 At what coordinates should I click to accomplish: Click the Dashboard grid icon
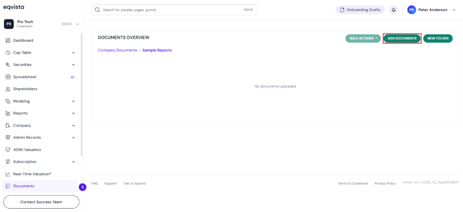click(8, 40)
